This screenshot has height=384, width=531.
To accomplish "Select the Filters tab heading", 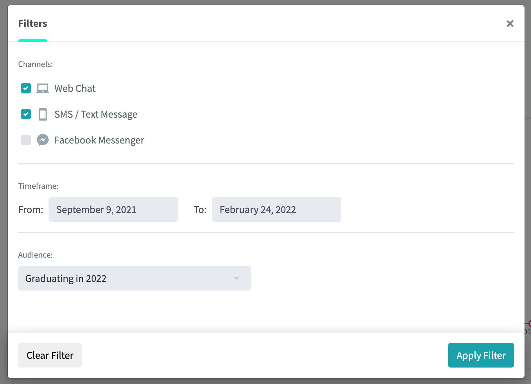I will point(33,24).
